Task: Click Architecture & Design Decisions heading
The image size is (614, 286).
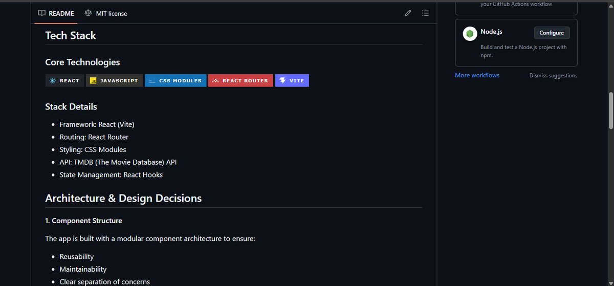Action: click(123, 198)
